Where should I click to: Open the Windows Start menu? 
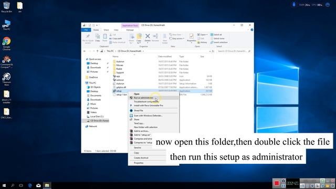click(x=4, y=185)
